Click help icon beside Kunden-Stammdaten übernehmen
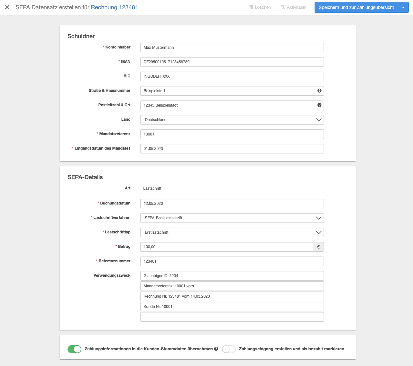The width and height of the screenshot is (413, 366). tap(216, 349)
